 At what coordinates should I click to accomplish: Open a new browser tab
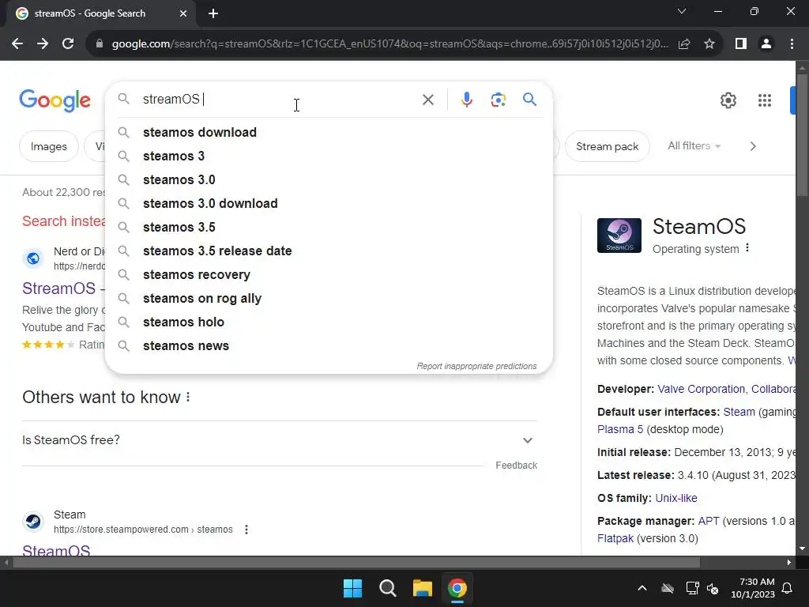213,14
